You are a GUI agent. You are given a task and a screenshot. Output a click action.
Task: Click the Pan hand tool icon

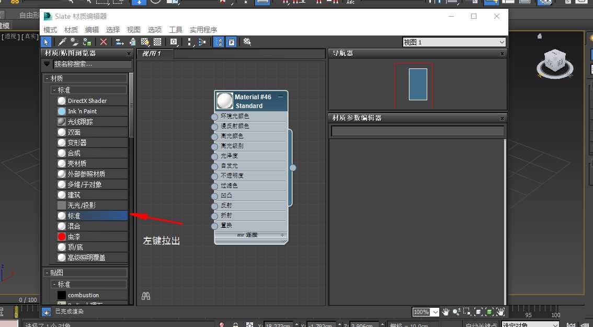click(446, 312)
